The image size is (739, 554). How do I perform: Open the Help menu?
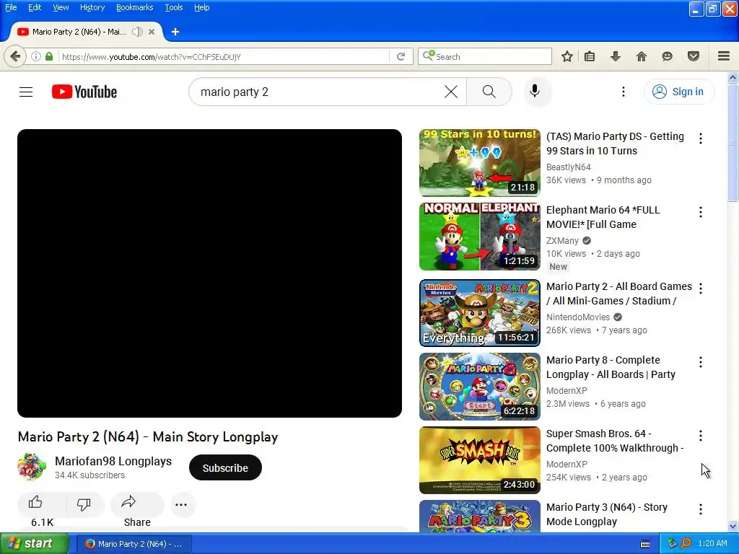pyautogui.click(x=202, y=7)
